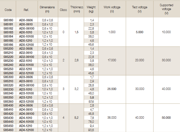Select the 93,6 weight value
The width and height of the screenshot is (180, 132).
point(91,130)
